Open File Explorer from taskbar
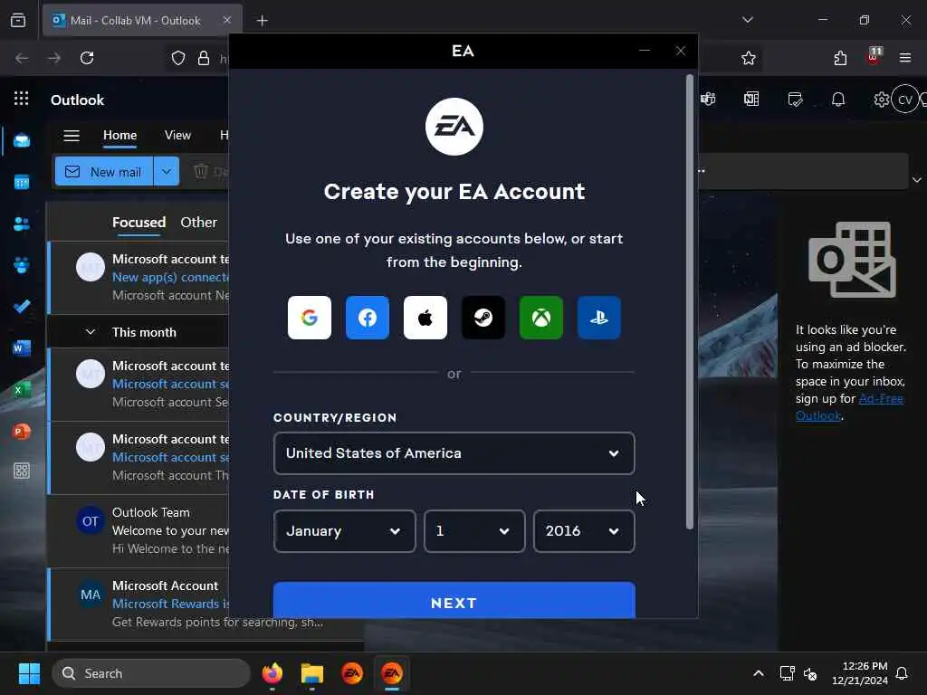The image size is (927, 695). (312, 673)
